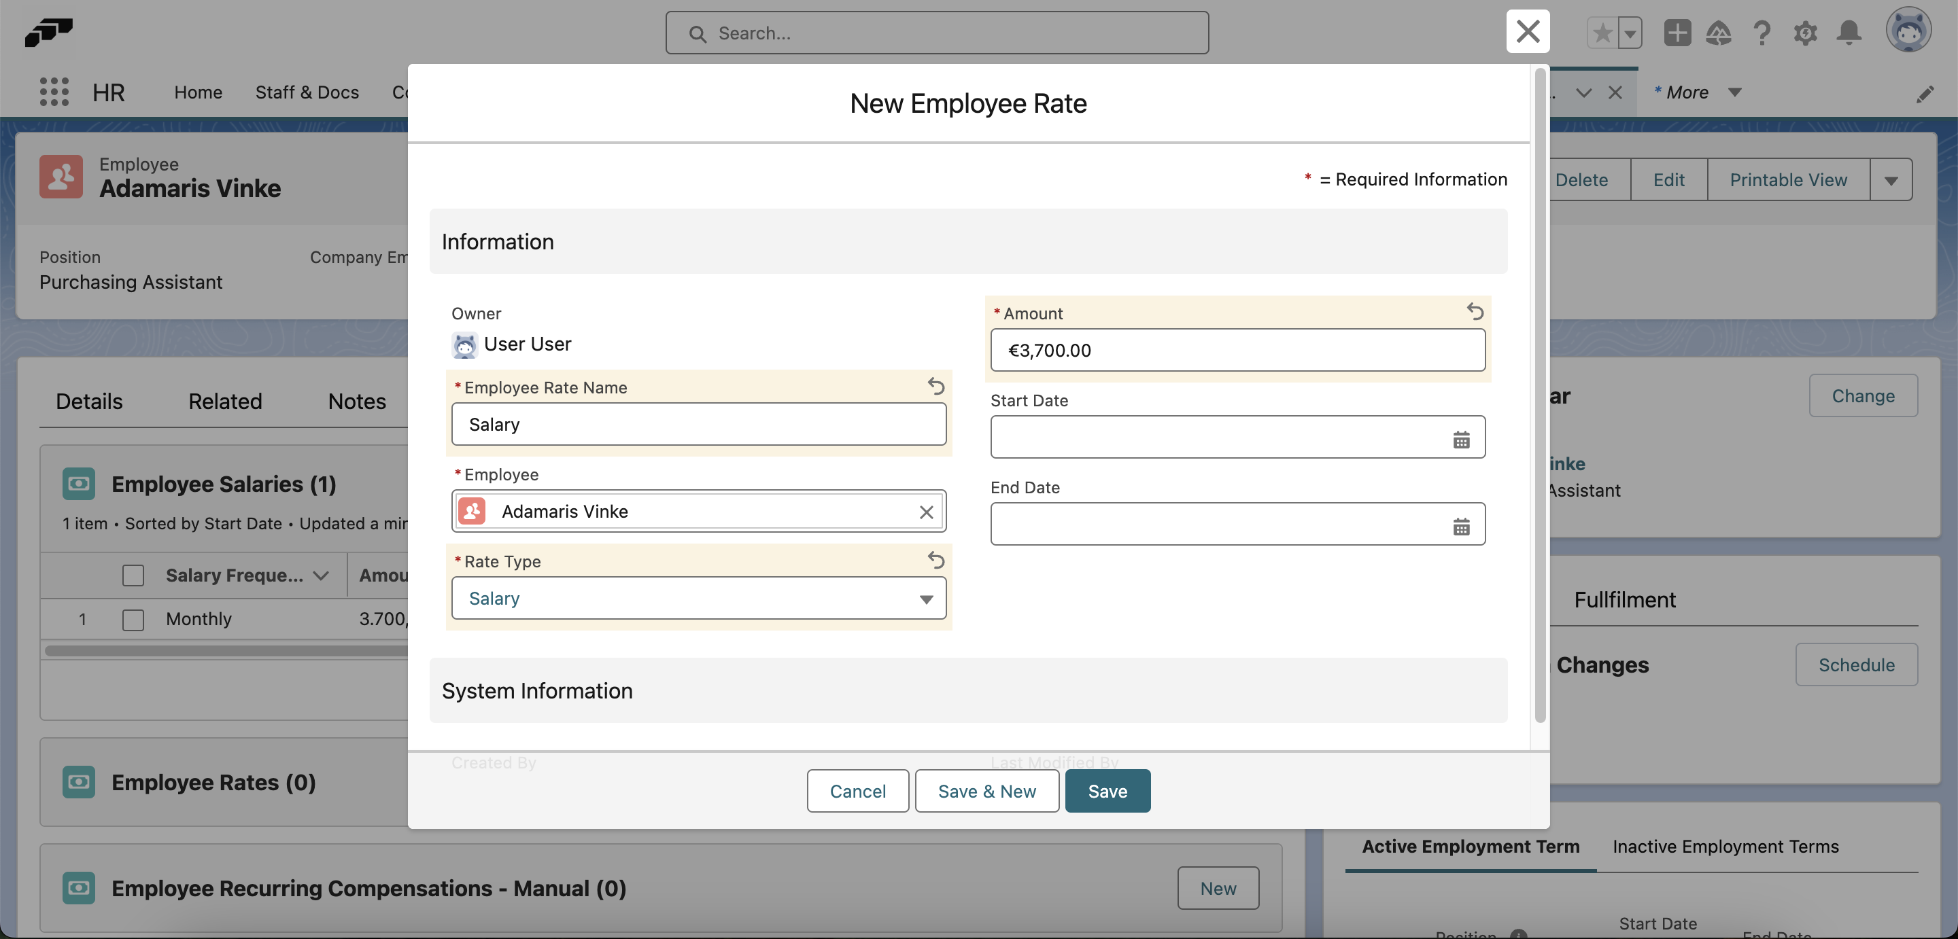Image resolution: width=1958 pixels, height=939 pixels.
Task: Check the Monthly salary row checkbox
Action: pyautogui.click(x=133, y=619)
